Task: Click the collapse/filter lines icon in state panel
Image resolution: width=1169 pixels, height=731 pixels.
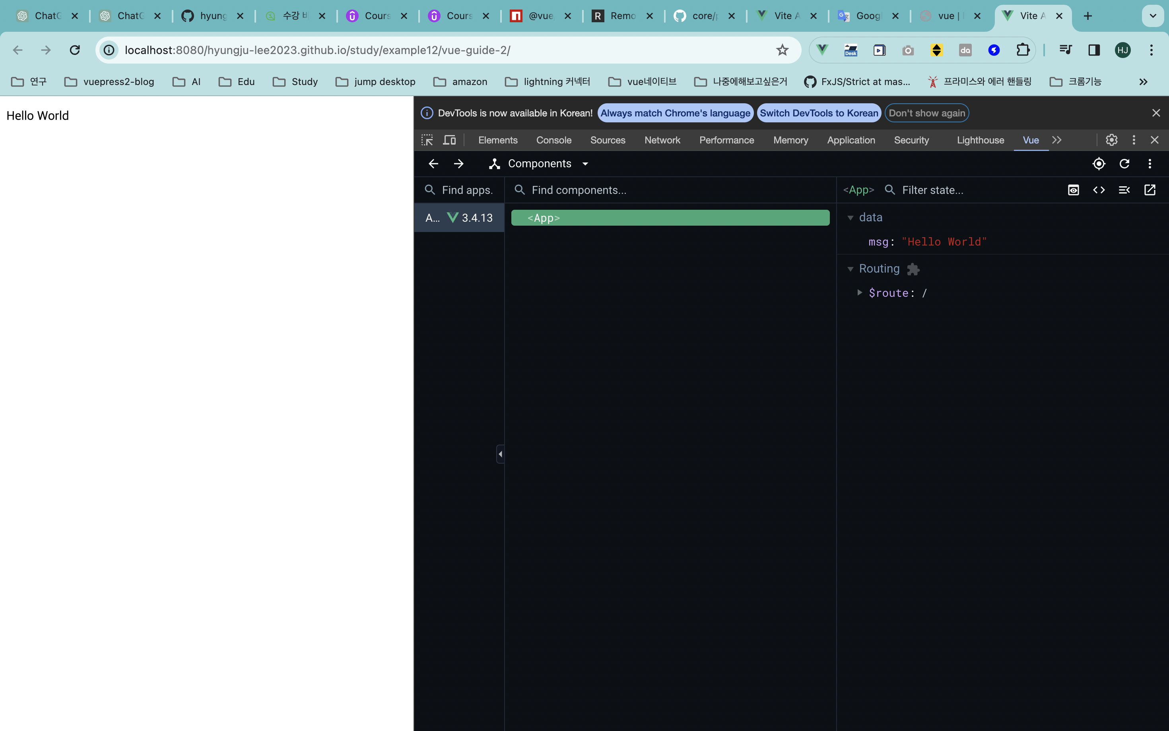Action: [1124, 190]
